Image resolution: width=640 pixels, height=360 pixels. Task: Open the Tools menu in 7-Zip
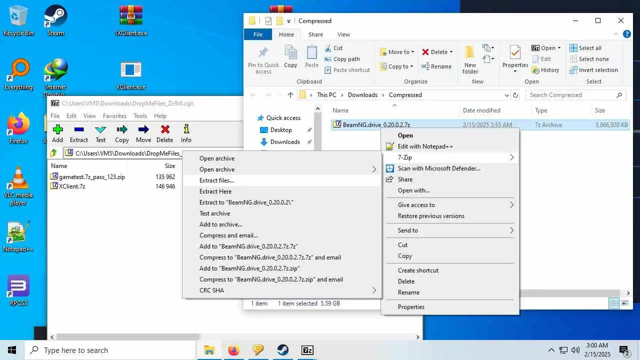pyautogui.click(x=140, y=116)
